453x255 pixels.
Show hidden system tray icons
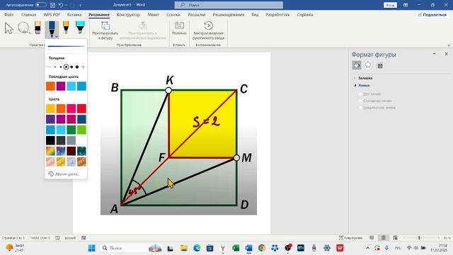click(367, 248)
